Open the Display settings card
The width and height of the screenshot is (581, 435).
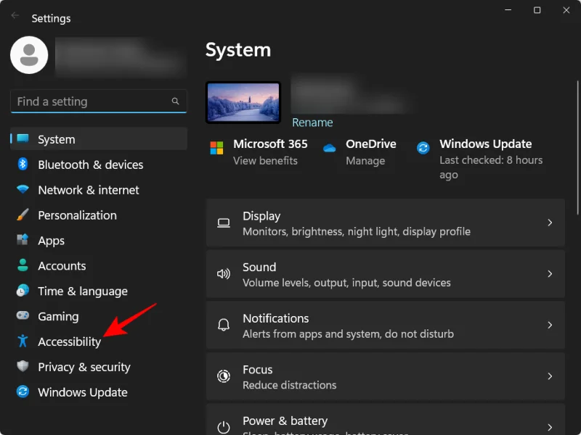click(386, 223)
